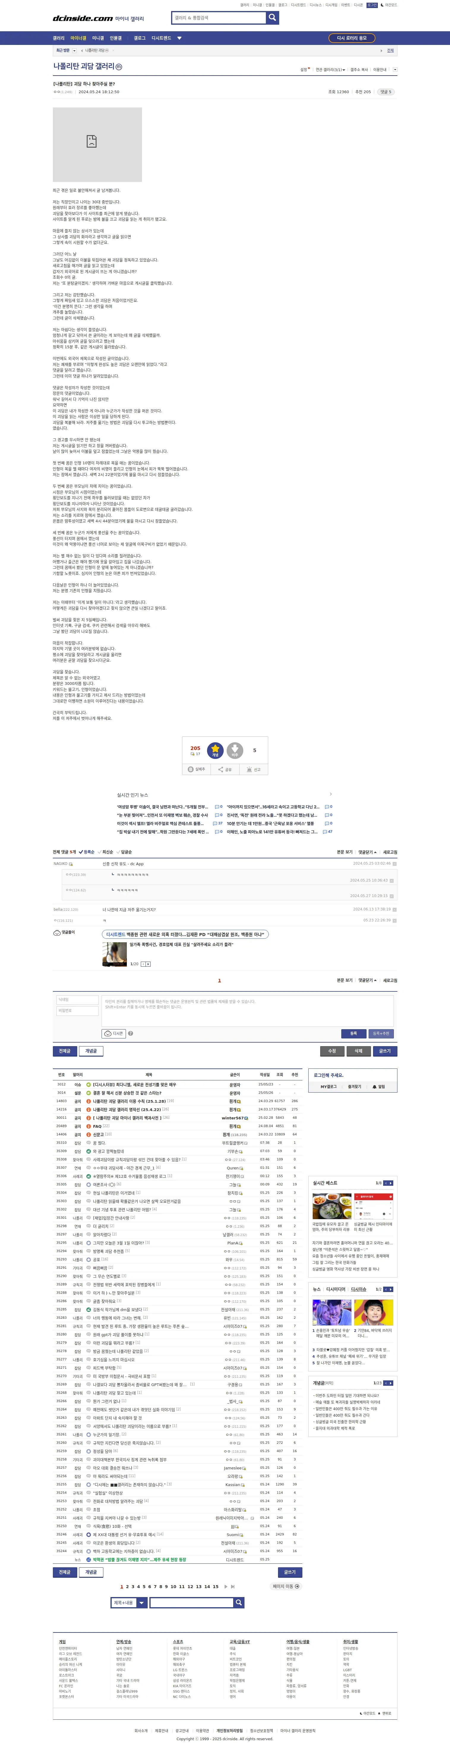Click the 신고 report icon button
Viewport: 450px width, 1756px height.
pos(253,770)
